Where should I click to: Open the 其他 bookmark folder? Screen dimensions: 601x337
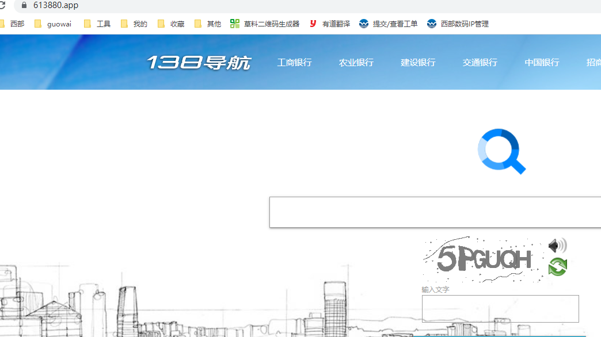tap(208, 24)
